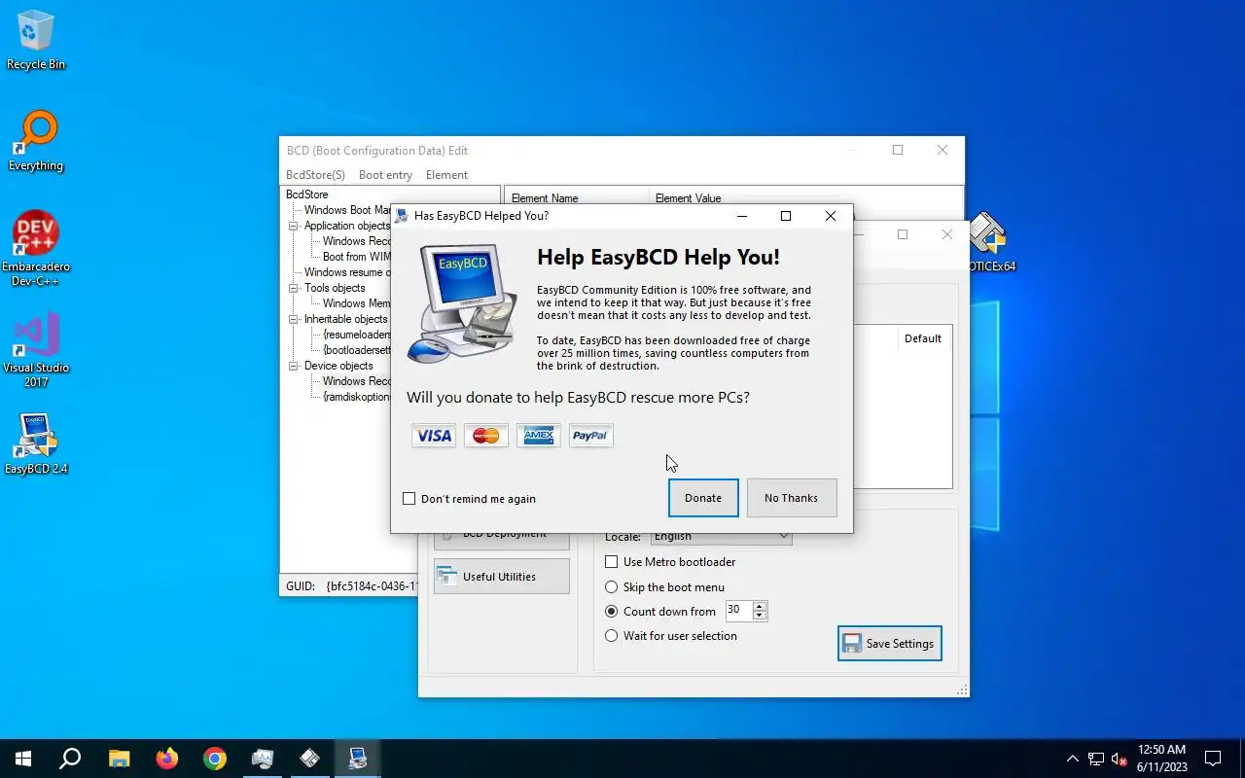Click the Element Name column header
1245x778 pixels.
tap(577, 197)
